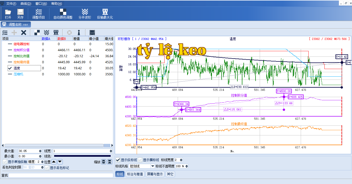
Task: Toggle visibility of the 控制积分值 curve
Action: coord(10,50)
